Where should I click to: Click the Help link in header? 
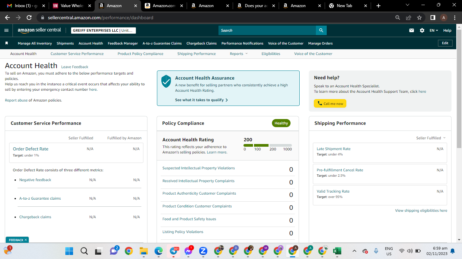[x=447, y=30]
